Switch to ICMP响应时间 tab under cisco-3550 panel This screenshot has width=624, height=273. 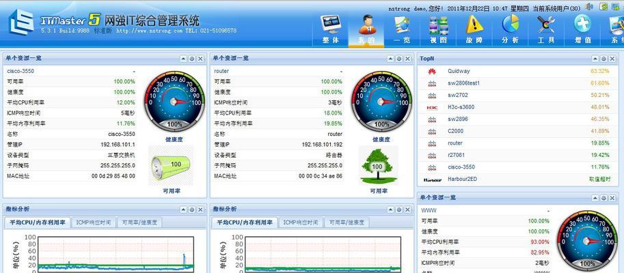pyautogui.click(x=94, y=222)
